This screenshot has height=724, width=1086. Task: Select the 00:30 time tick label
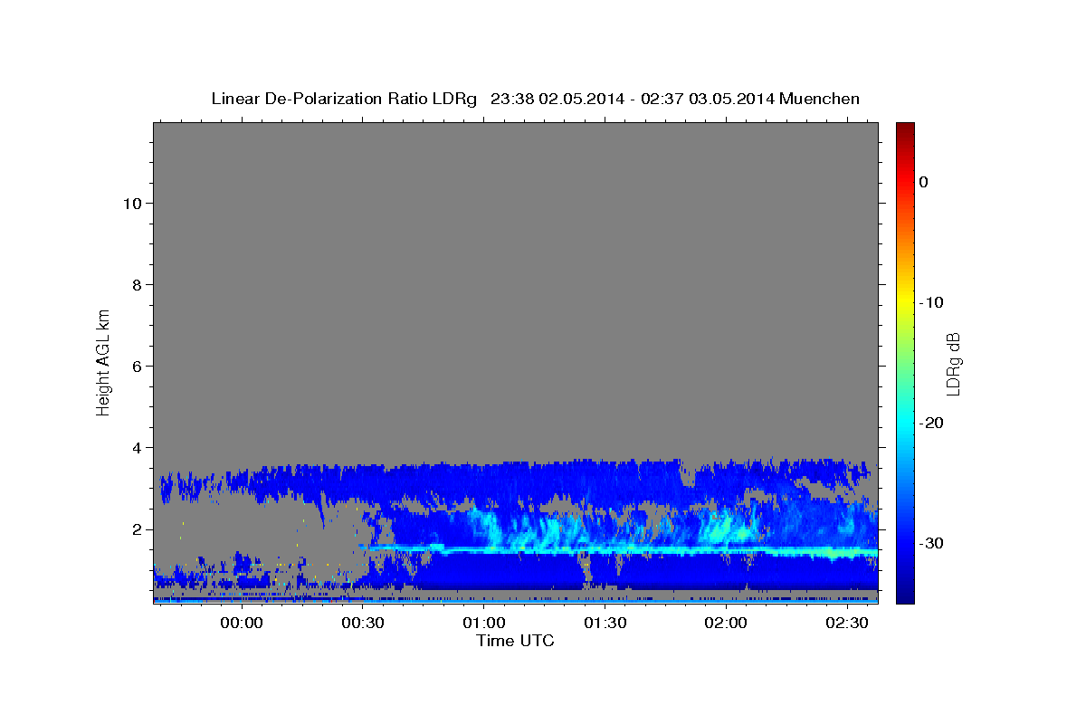(363, 624)
